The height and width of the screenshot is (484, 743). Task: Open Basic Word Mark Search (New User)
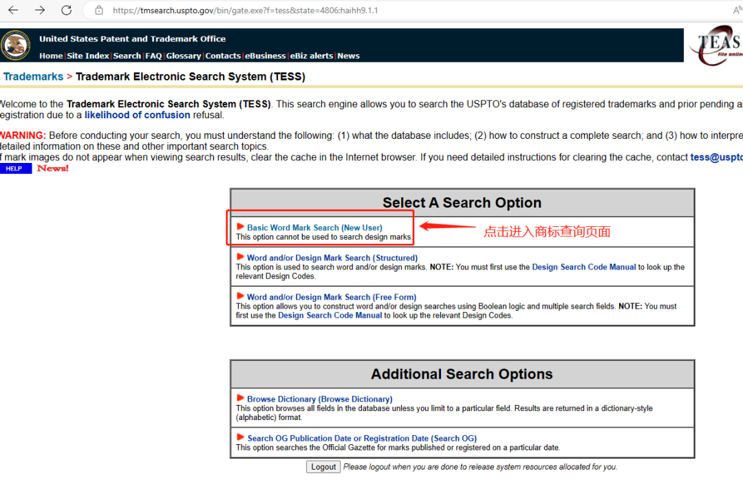click(x=314, y=228)
